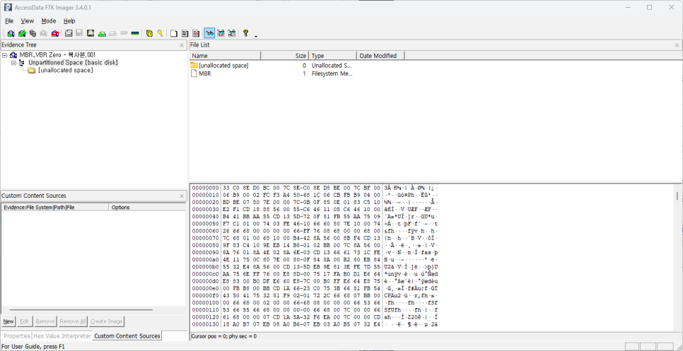Click hex offset row 00000130

pos(316,324)
